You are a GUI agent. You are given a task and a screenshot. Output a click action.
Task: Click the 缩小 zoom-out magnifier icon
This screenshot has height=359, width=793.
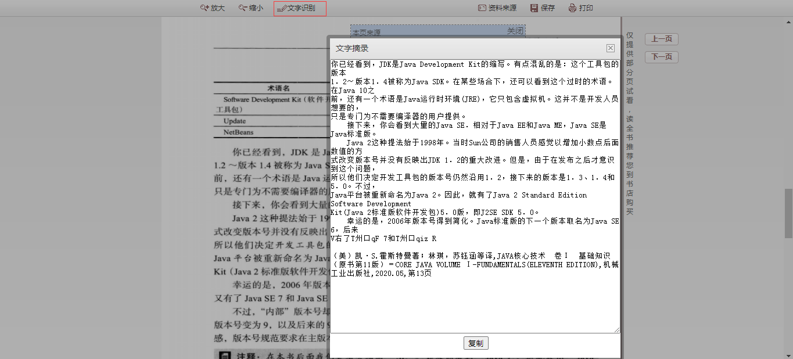[x=243, y=8]
